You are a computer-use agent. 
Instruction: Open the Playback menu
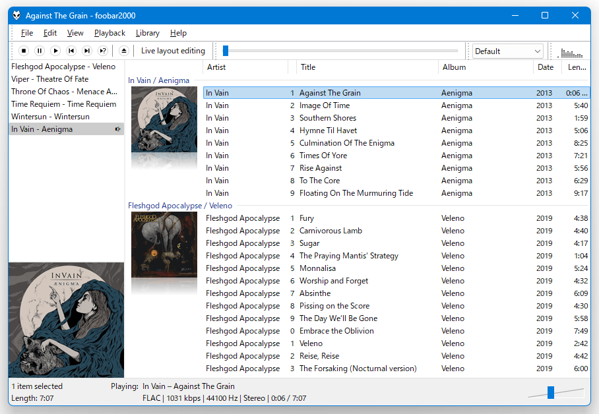point(110,33)
